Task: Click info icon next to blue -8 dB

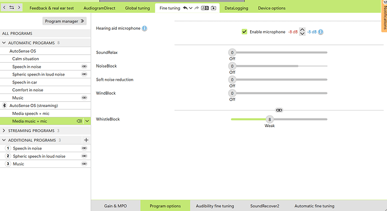Action: (x=320, y=32)
